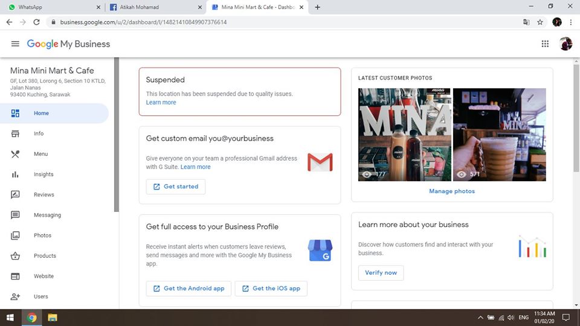Click the Info storefront icon

(15, 133)
